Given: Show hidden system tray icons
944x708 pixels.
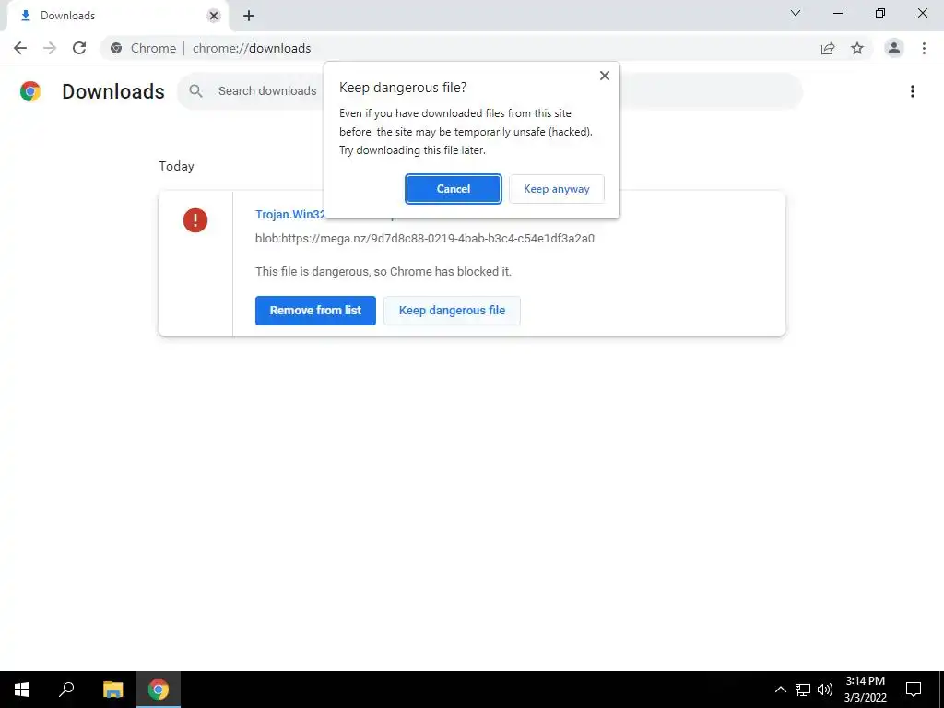Looking at the screenshot, I should point(780,690).
